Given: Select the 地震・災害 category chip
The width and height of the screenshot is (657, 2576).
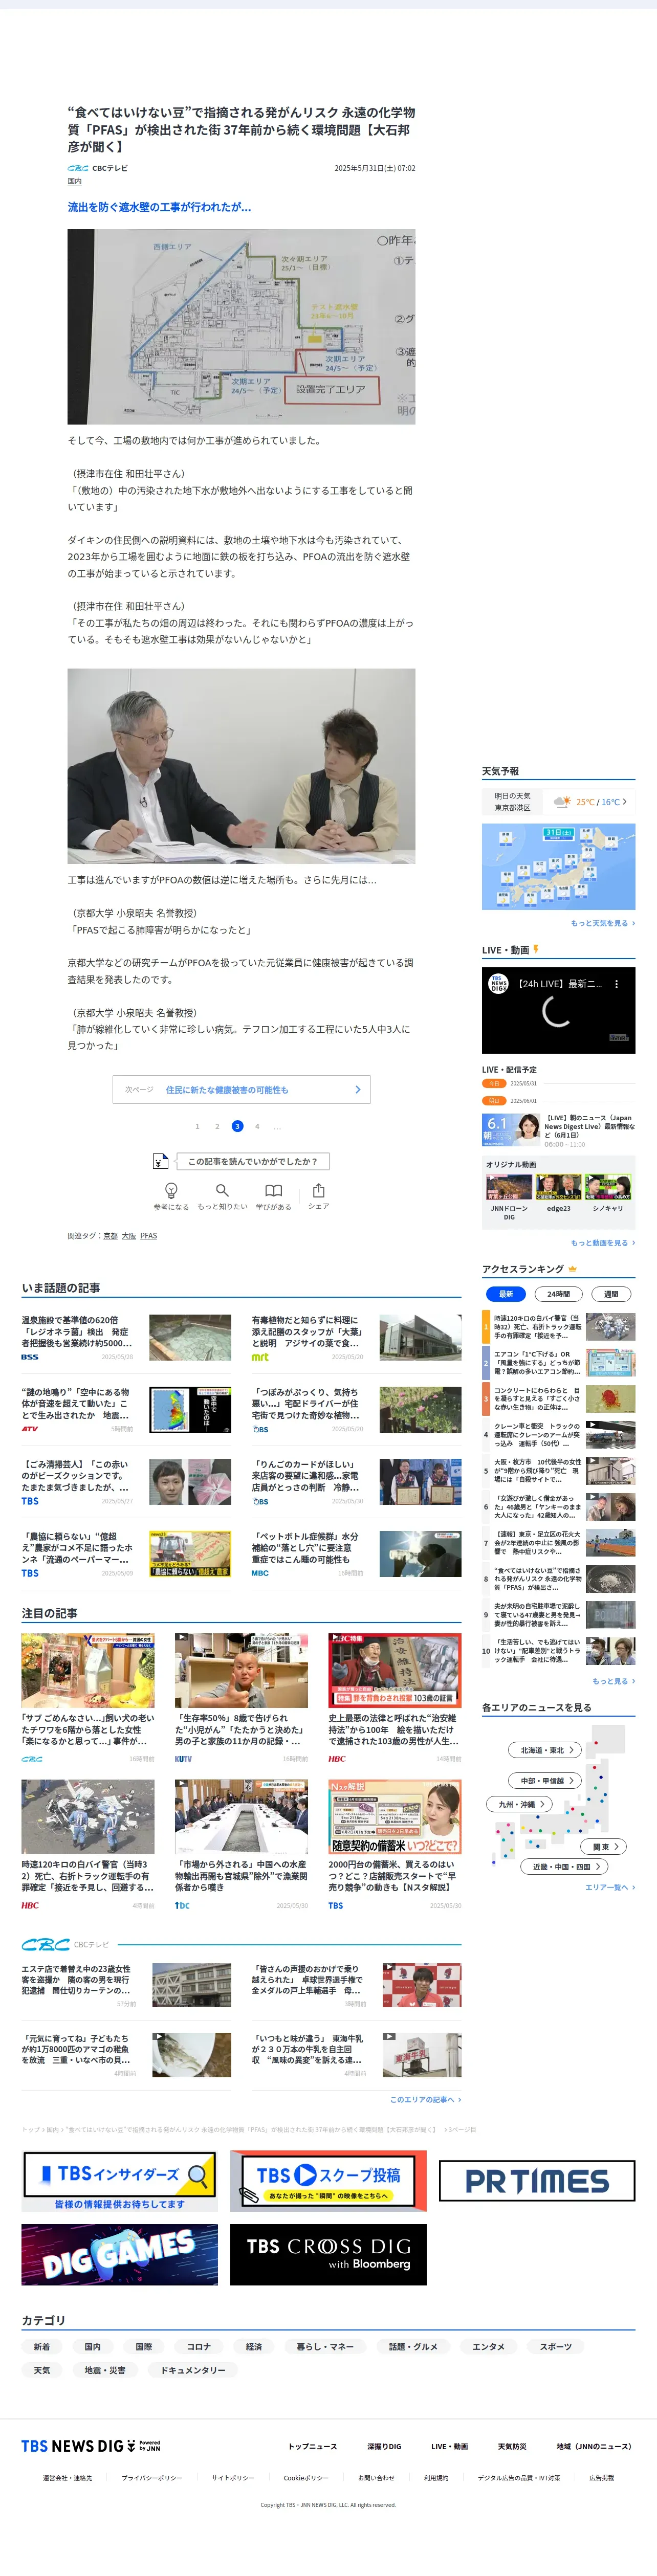Looking at the screenshot, I should coord(105,2370).
